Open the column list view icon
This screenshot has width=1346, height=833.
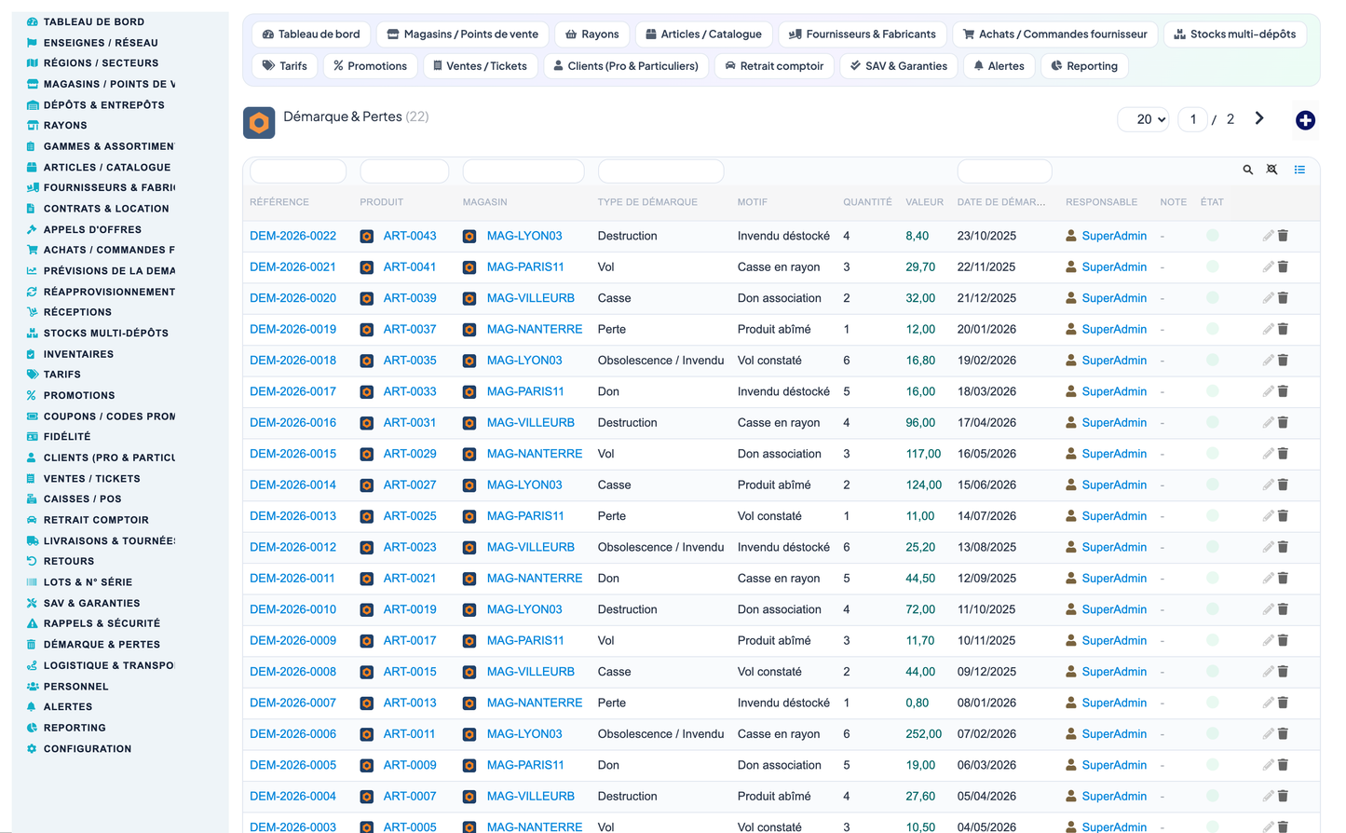[1299, 170]
